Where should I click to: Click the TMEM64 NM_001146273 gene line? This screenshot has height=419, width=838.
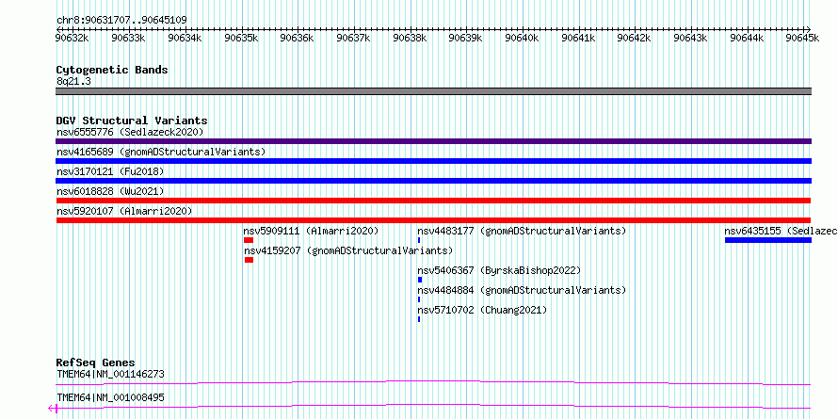(x=433, y=382)
